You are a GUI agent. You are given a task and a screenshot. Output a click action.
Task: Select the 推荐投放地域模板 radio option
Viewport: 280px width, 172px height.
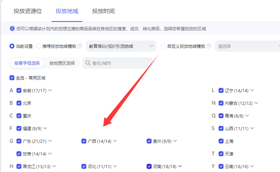[39, 46]
